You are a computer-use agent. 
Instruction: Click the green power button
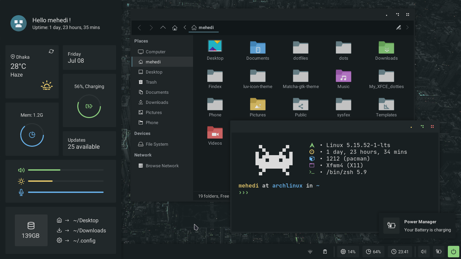pos(454,252)
